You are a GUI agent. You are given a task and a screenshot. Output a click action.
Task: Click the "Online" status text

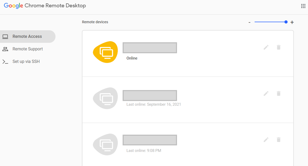132,58
